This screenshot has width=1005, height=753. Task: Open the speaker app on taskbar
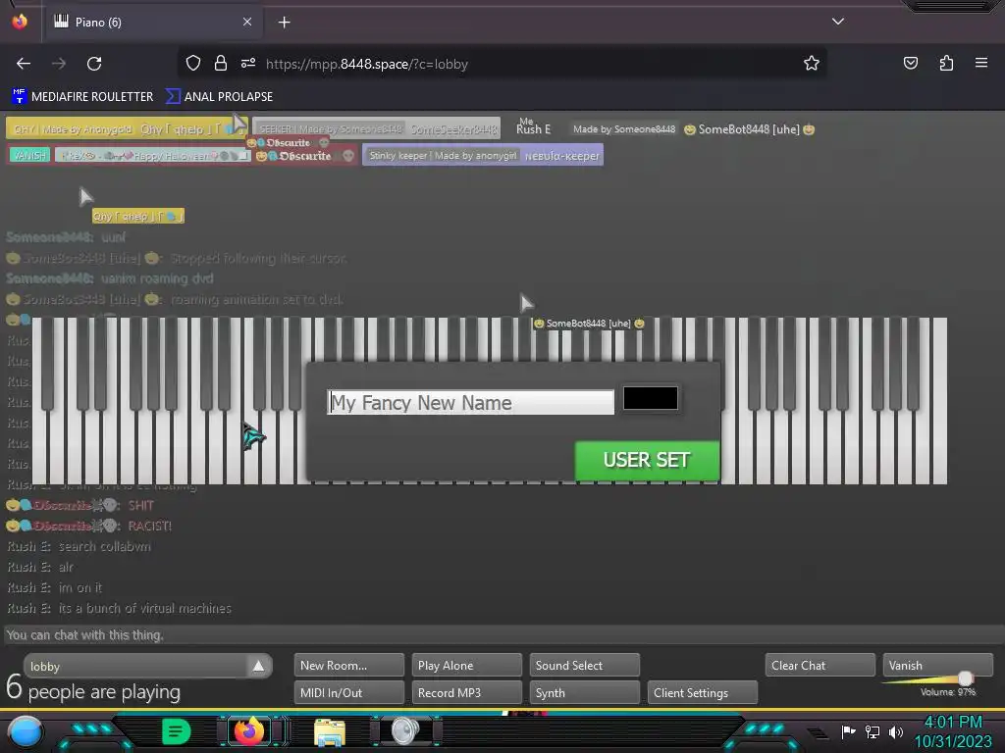click(x=405, y=731)
